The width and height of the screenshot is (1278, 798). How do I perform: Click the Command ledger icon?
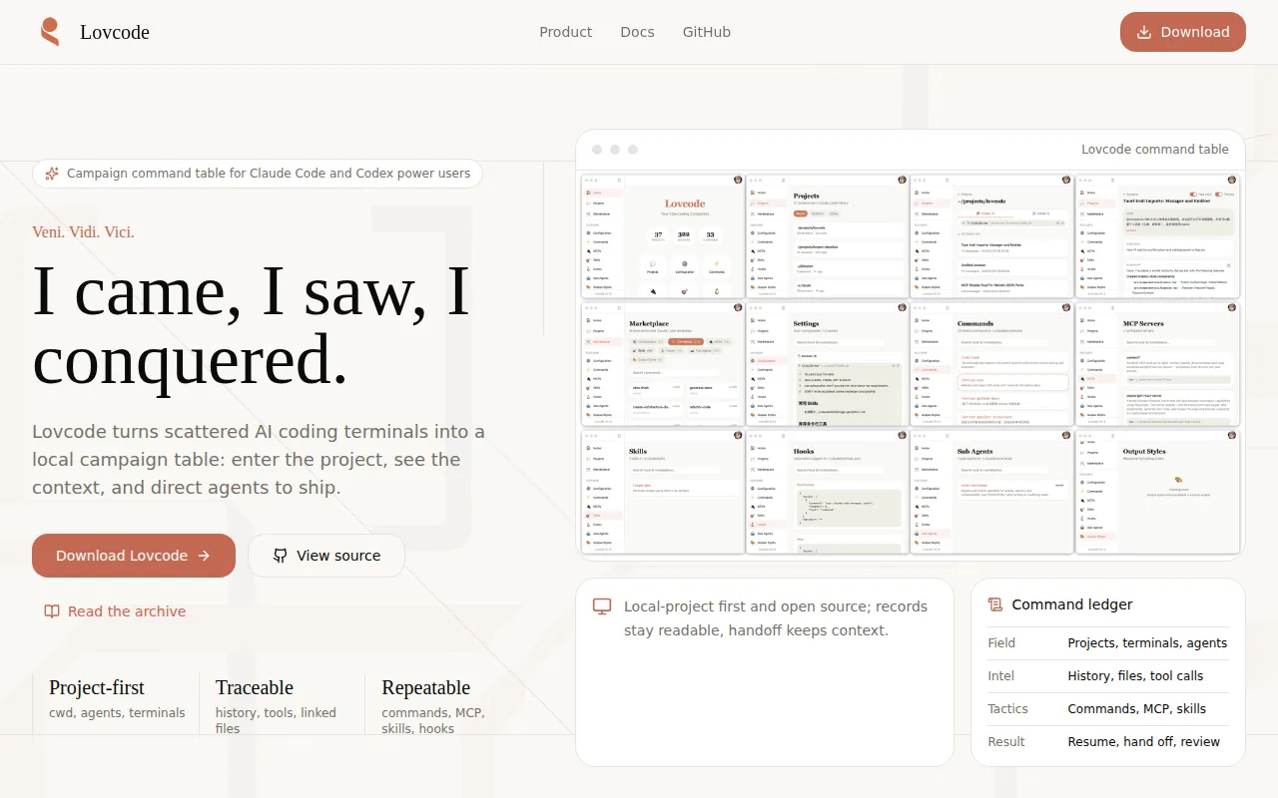pyautogui.click(x=995, y=604)
